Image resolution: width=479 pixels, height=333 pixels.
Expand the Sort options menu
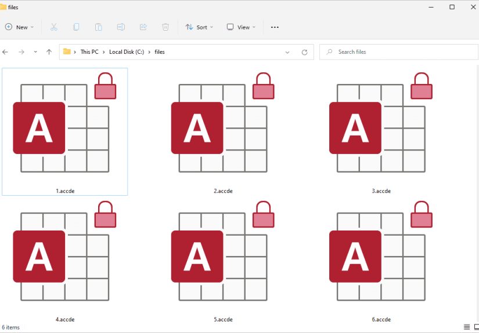[199, 27]
